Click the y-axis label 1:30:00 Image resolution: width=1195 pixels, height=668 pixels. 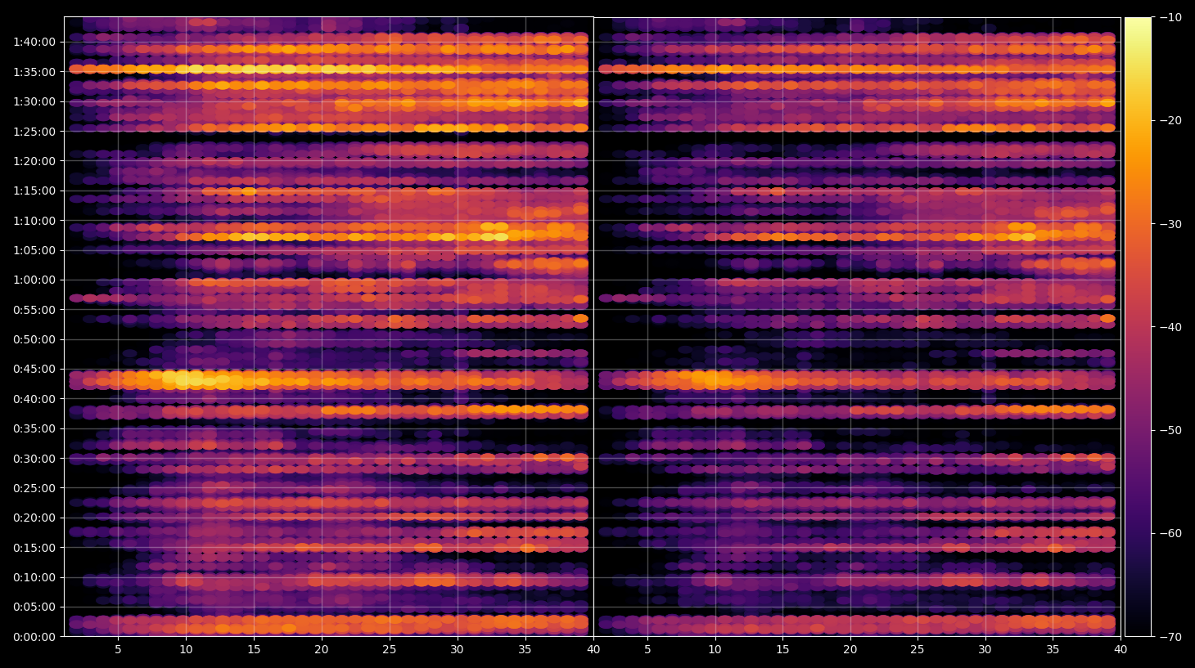[34, 101]
